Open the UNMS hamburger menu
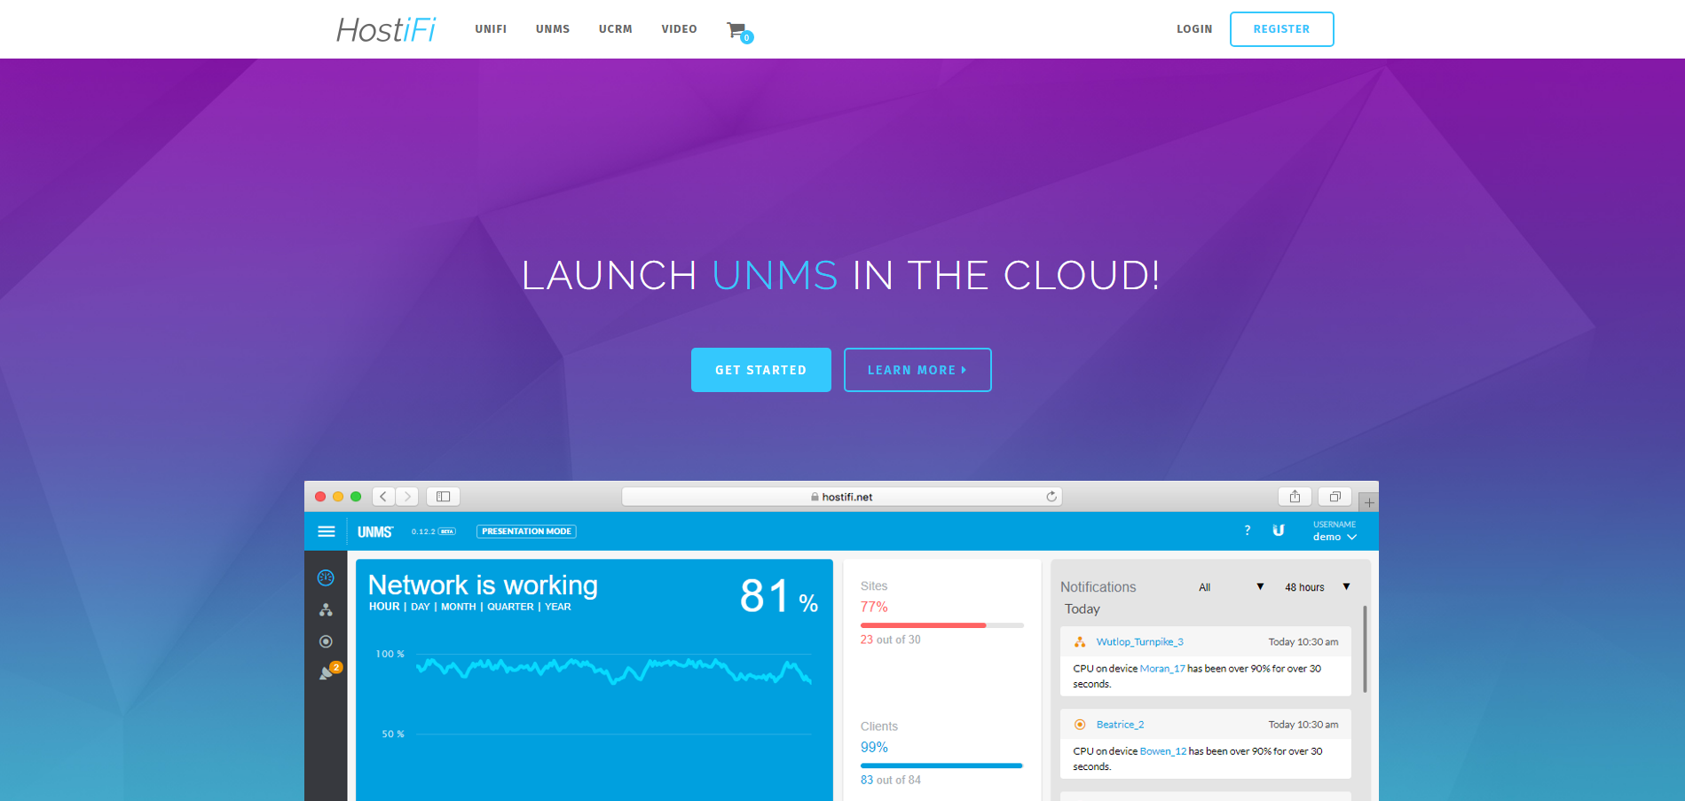The height and width of the screenshot is (801, 1685). tap(327, 531)
